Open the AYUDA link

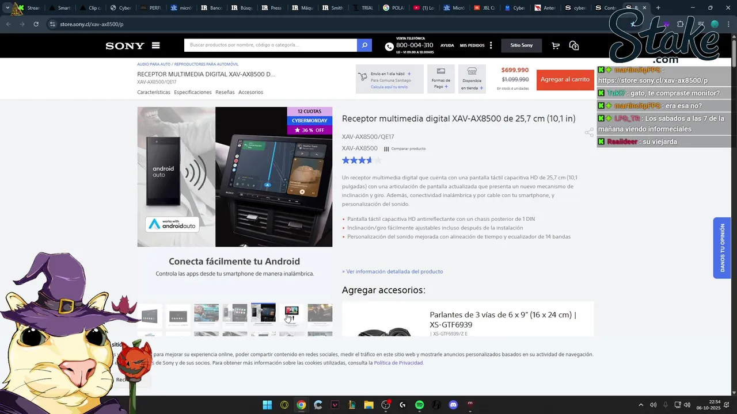coord(447,45)
